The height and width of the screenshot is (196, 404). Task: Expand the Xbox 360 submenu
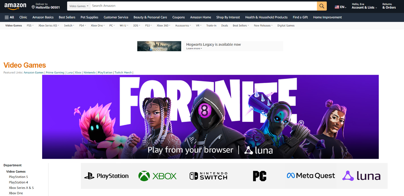tap(164, 25)
